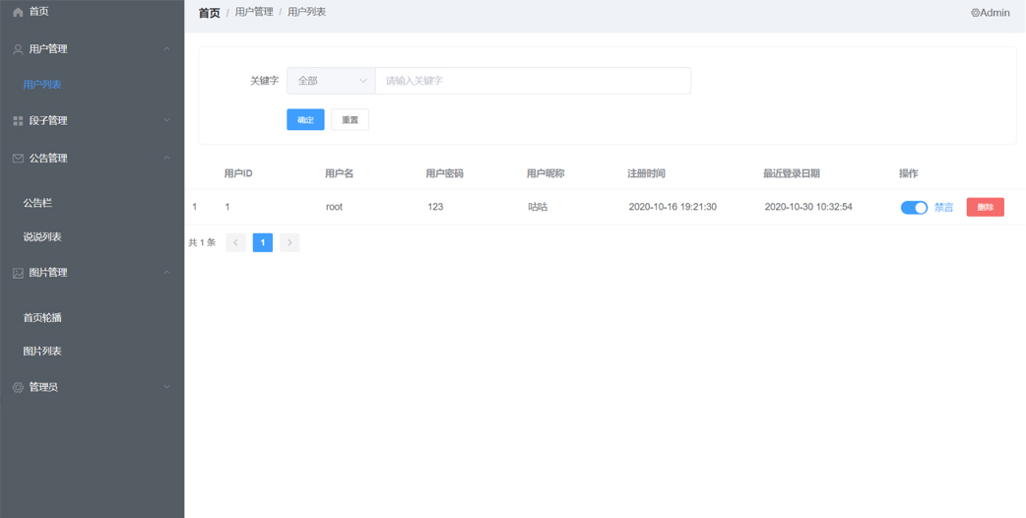Expand the 段子管理 menu section

point(166,121)
